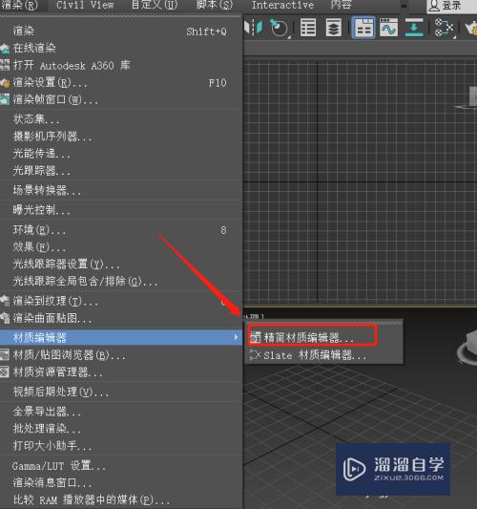Choose 在线渲染 menu entry
The image size is (477, 509).
[120, 49]
